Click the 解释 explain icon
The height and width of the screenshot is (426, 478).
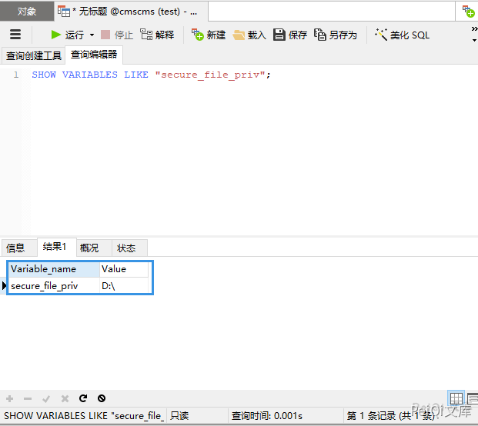coord(157,35)
